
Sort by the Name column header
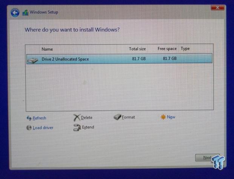coord(47,49)
